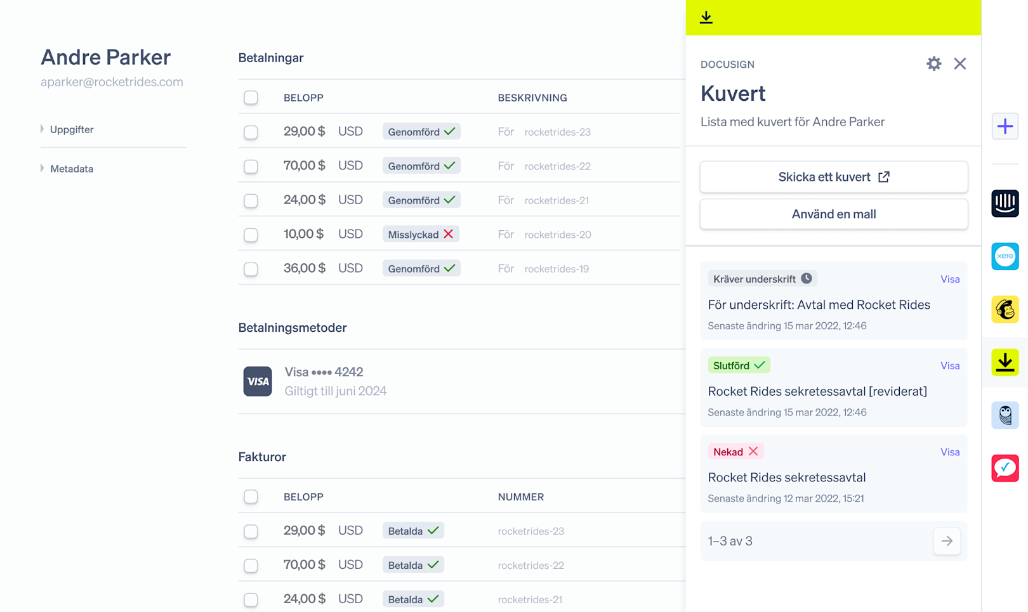Click the clock icon on Kräver underskrift badge

(807, 278)
